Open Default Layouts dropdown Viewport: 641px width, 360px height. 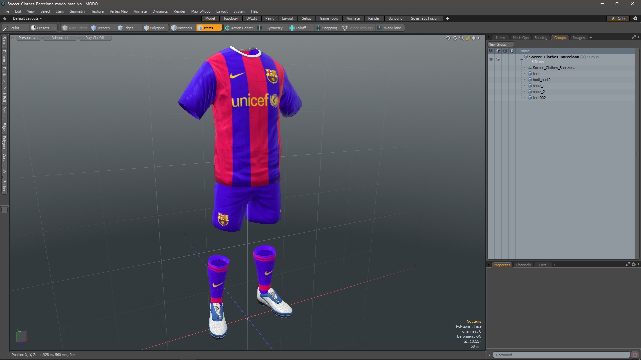(27, 18)
